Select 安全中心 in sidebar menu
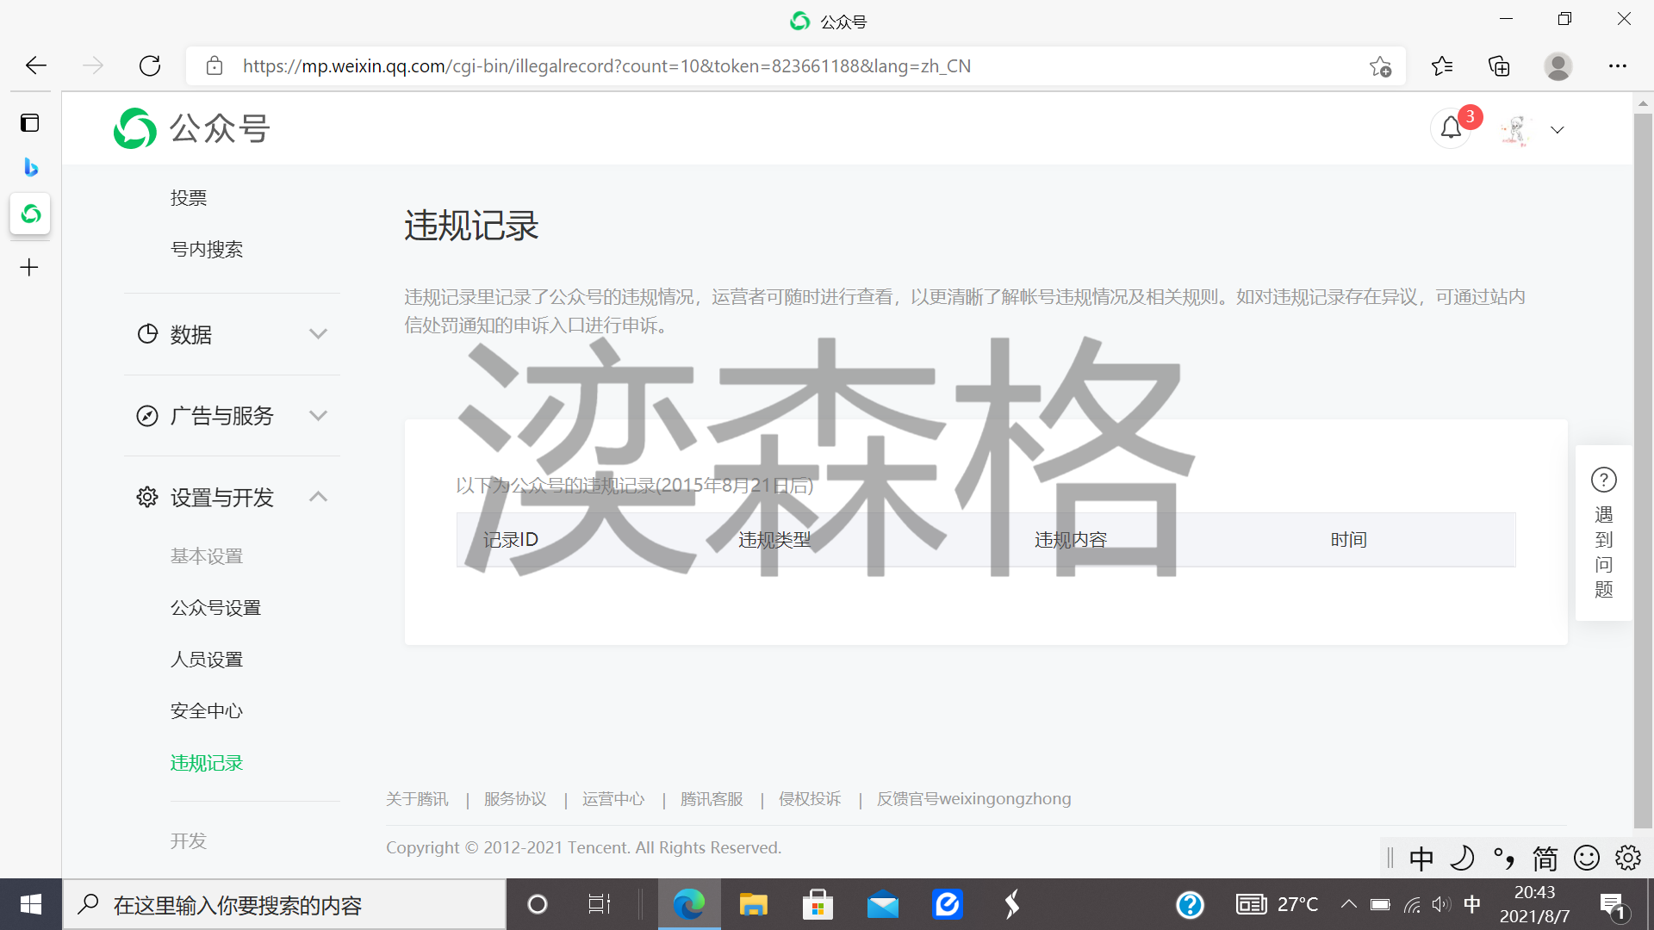The width and height of the screenshot is (1654, 930). tap(207, 710)
